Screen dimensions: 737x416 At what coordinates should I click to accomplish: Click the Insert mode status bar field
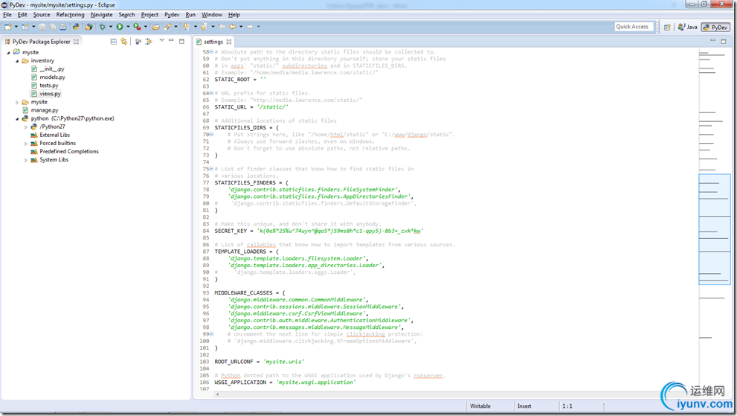coord(524,406)
